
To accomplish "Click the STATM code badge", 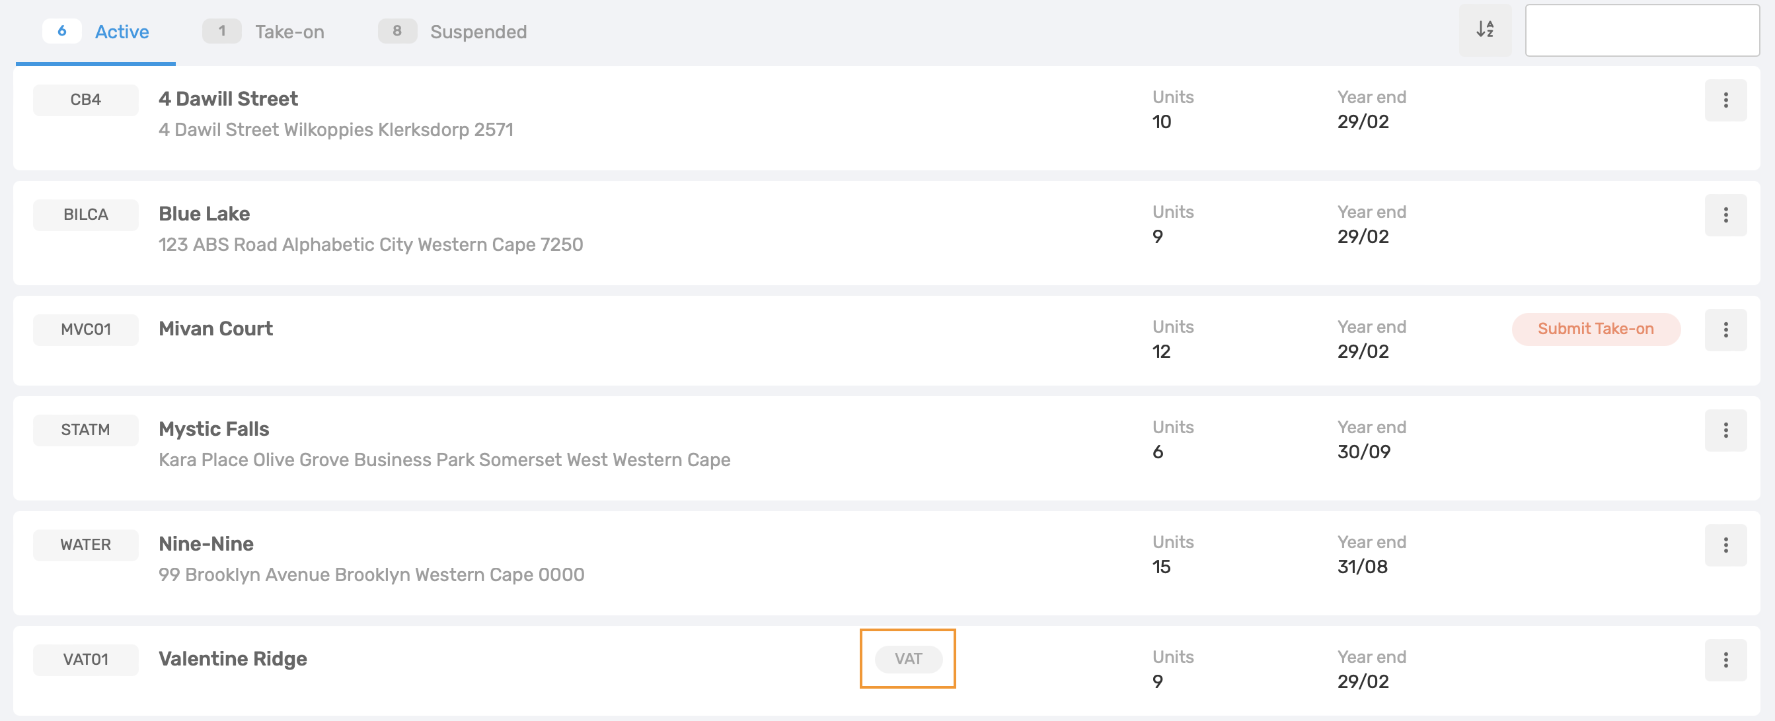I will point(85,430).
